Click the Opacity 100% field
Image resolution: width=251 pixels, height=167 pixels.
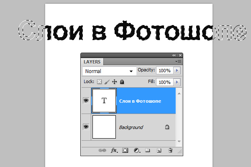point(165,71)
